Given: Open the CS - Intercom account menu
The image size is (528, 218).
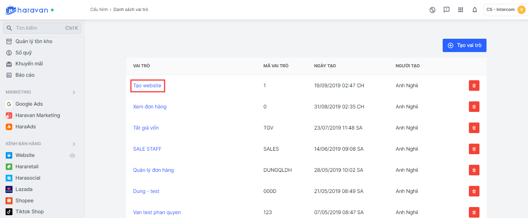Looking at the screenshot, I should [x=506, y=10].
